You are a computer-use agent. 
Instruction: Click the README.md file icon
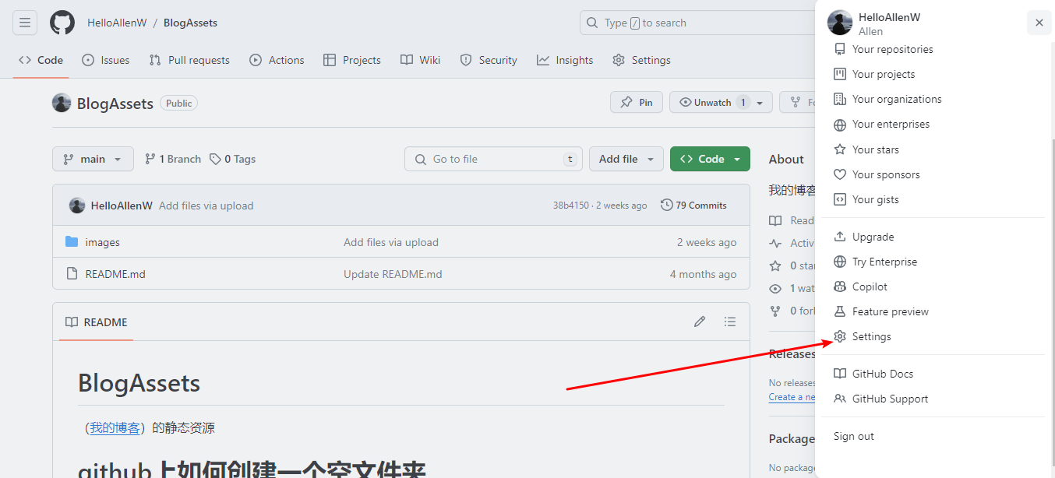[x=72, y=274]
